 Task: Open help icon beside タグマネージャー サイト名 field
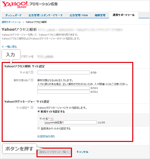tap(52, 119)
